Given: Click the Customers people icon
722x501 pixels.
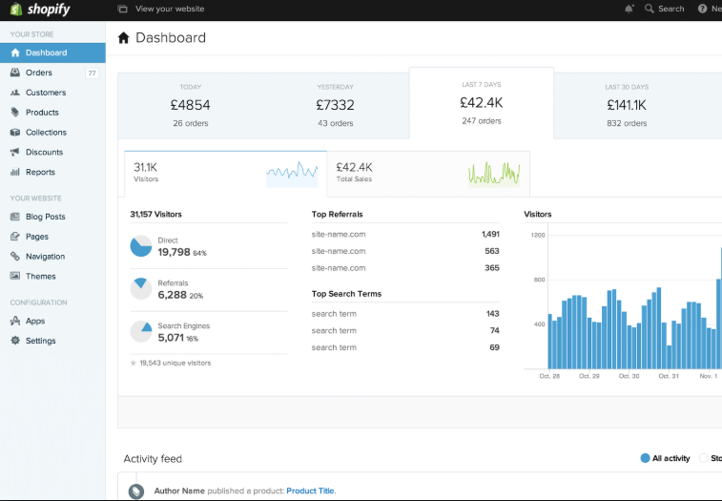Looking at the screenshot, I should [x=15, y=93].
